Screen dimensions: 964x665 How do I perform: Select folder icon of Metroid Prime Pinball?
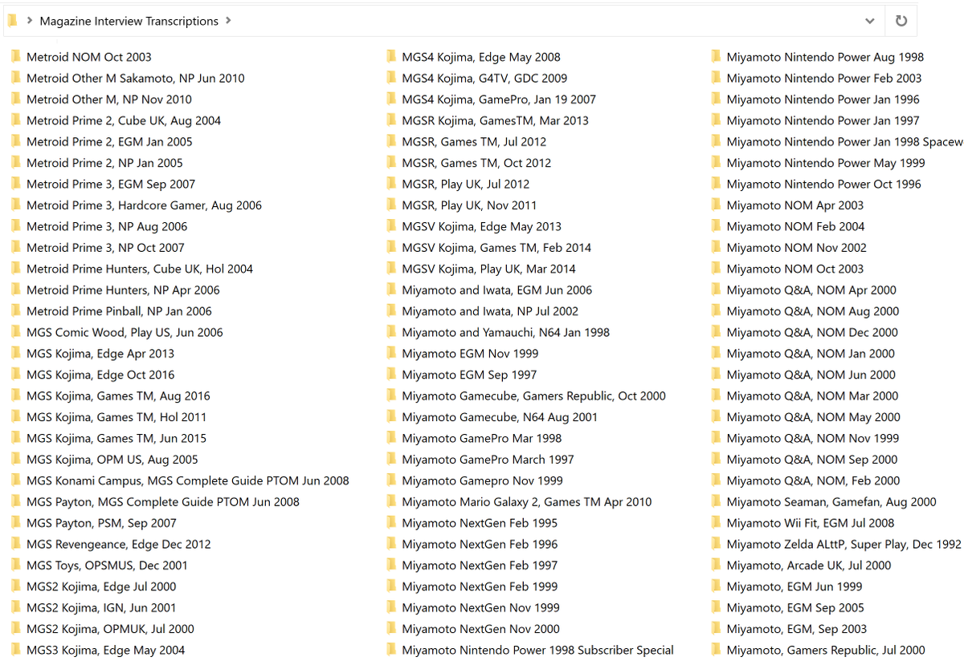16,311
